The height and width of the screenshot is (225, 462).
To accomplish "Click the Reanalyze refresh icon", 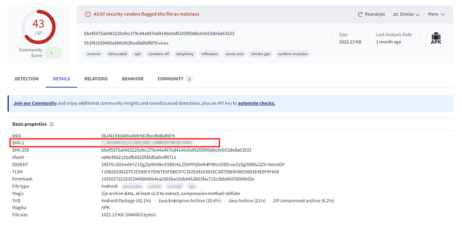I will (360, 14).
